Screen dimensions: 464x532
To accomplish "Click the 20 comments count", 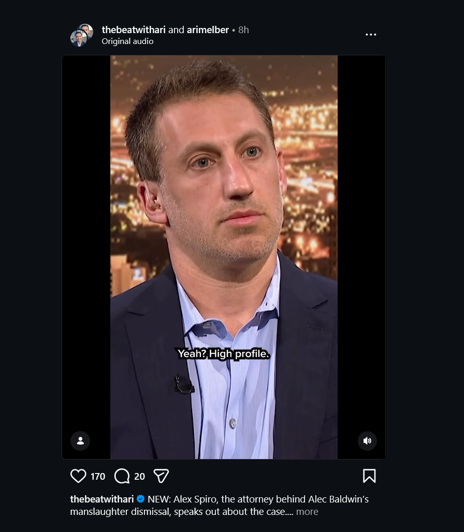I will [140, 477].
